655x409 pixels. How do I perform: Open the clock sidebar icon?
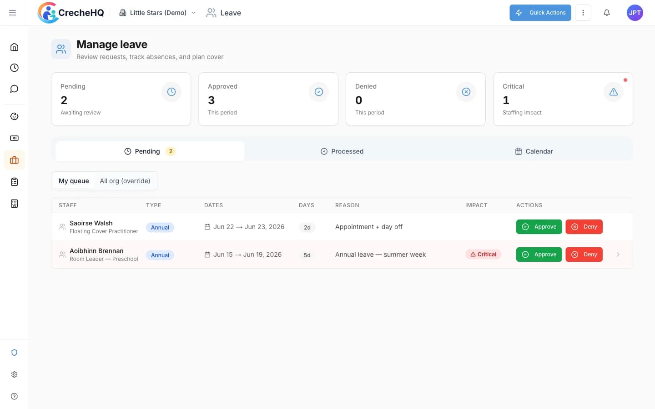[14, 68]
